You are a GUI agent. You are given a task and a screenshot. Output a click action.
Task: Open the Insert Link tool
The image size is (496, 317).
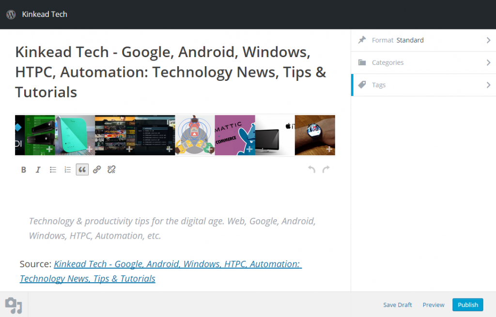(x=96, y=169)
